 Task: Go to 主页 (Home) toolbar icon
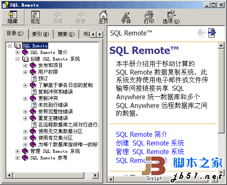[103, 17]
